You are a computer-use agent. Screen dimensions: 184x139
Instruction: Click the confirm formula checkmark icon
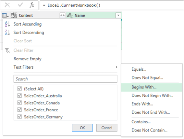(20, 5)
